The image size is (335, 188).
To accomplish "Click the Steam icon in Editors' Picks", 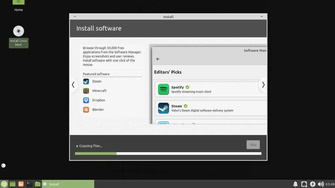I will tap(164, 108).
